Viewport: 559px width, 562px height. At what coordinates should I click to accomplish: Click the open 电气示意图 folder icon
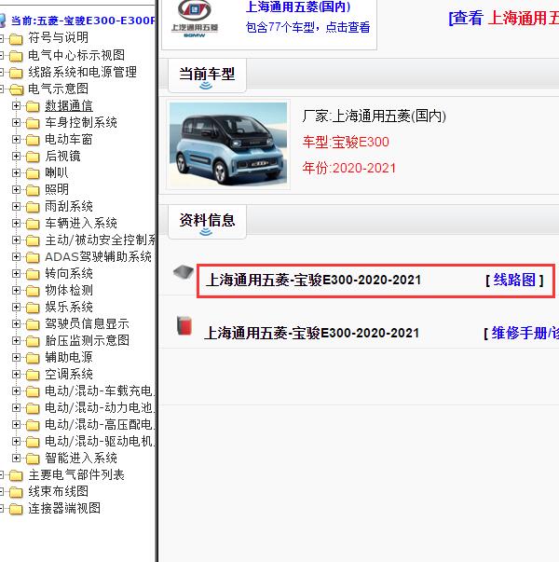[17, 89]
